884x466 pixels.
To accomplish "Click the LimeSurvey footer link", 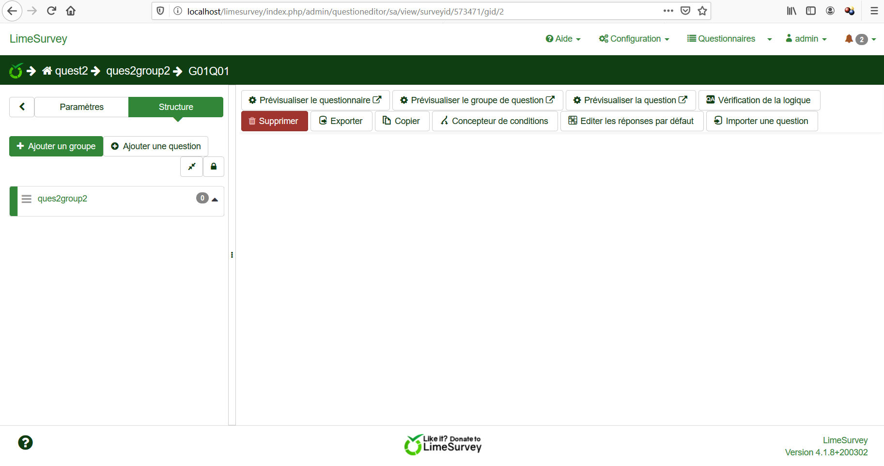I will 845,440.
